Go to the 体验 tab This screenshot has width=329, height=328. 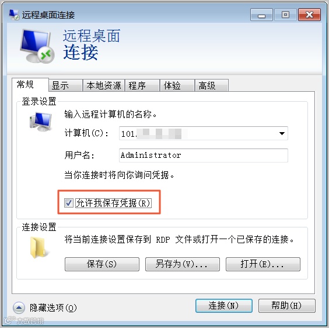tap(177, 85)
